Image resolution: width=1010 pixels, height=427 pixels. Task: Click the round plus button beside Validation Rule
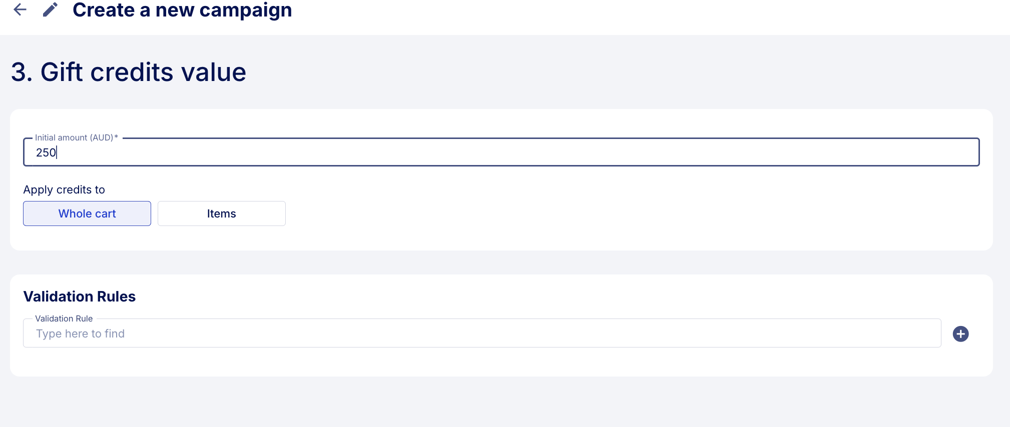[960, 333]
